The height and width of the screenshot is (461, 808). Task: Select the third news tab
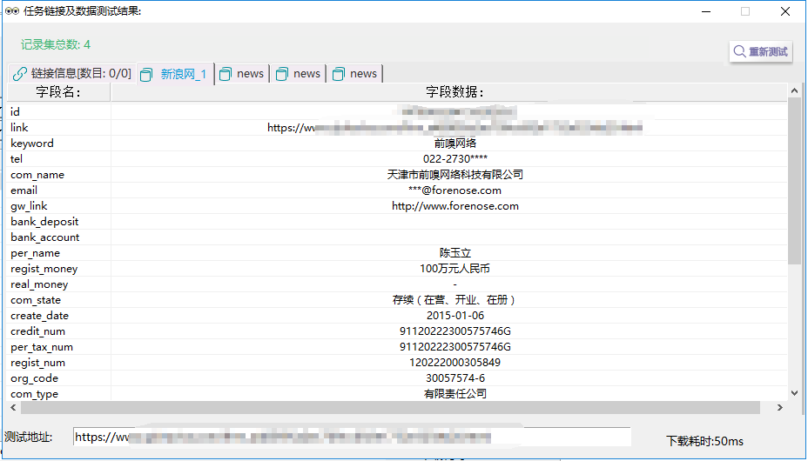point(355,74)
